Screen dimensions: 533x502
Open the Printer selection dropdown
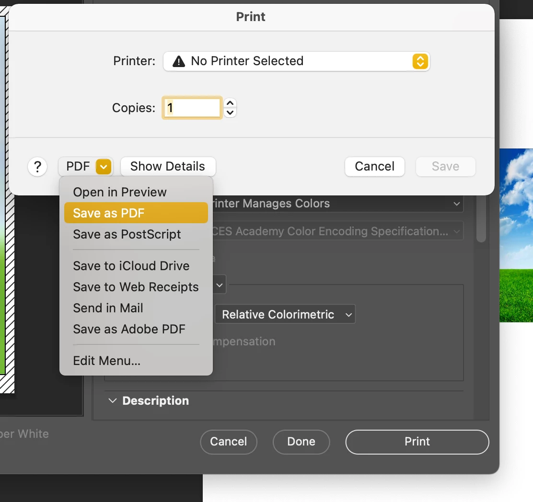click(296, 61)
